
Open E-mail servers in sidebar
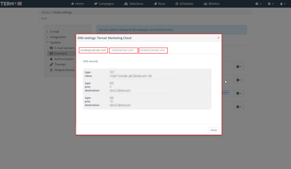62,48
